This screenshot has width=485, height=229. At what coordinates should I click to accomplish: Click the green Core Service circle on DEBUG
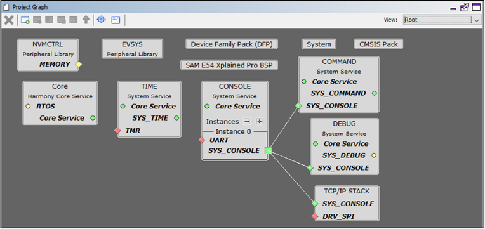tap(316, 144)
